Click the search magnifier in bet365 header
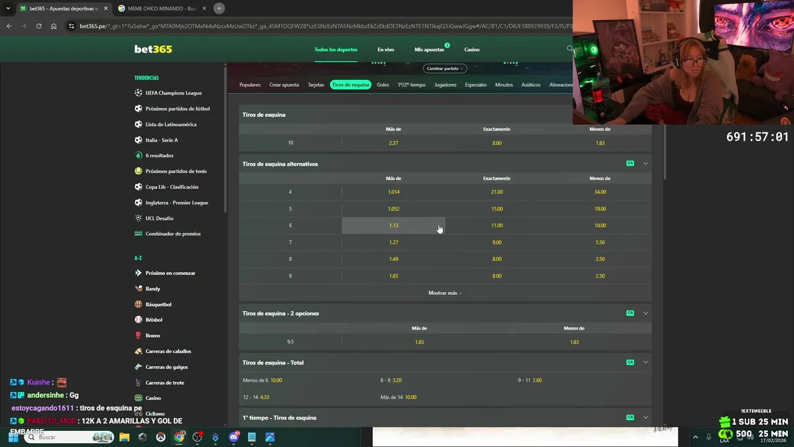Screen dimensions: 794x447 (569, 49)
